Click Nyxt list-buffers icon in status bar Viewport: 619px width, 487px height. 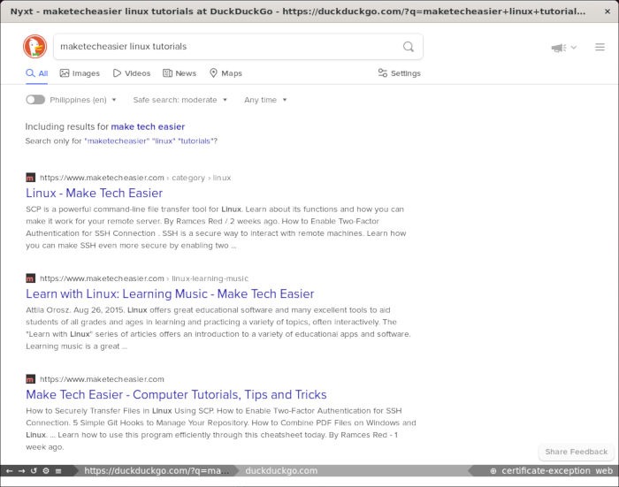[x=58, y=470]
